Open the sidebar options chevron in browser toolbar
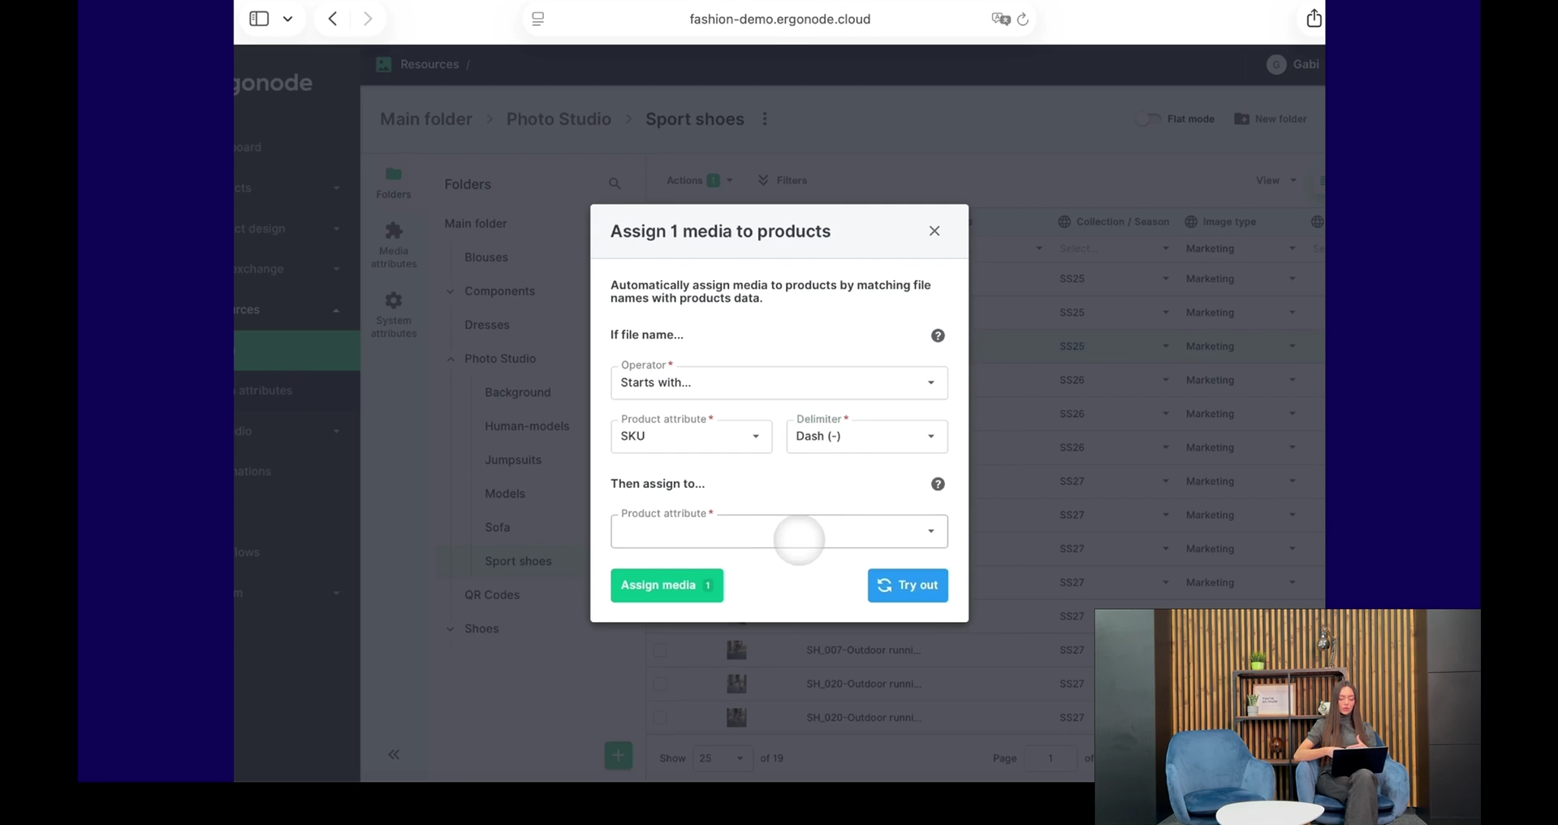Image resolution: width=1558 pixels, height=825 pixels. (x=287, y=19)
